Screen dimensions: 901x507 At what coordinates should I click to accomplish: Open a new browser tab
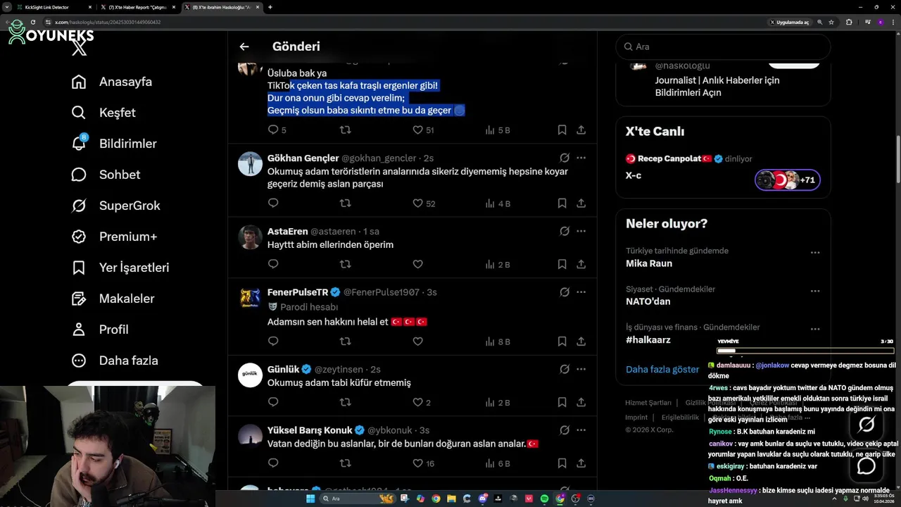(x=270, y=7)
